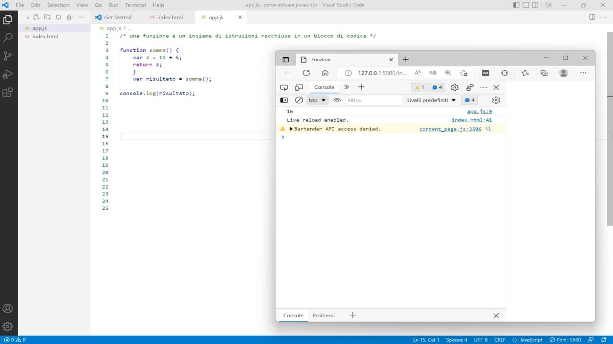Expand the Bartender API access denied warning
Screen dimensions: 613x344
tap(291, 129)
